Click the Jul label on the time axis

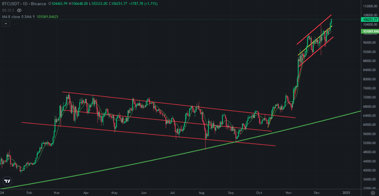(x=172, y=193)
